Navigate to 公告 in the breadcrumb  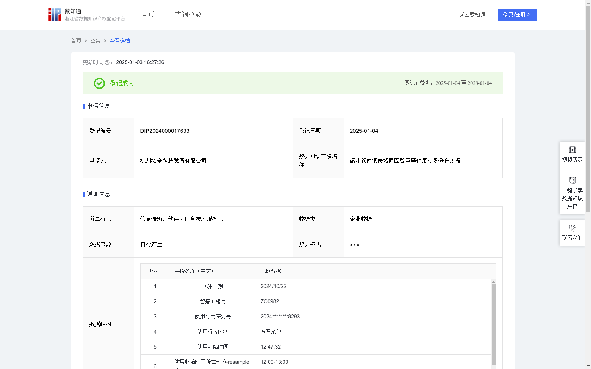pos(95,41)
